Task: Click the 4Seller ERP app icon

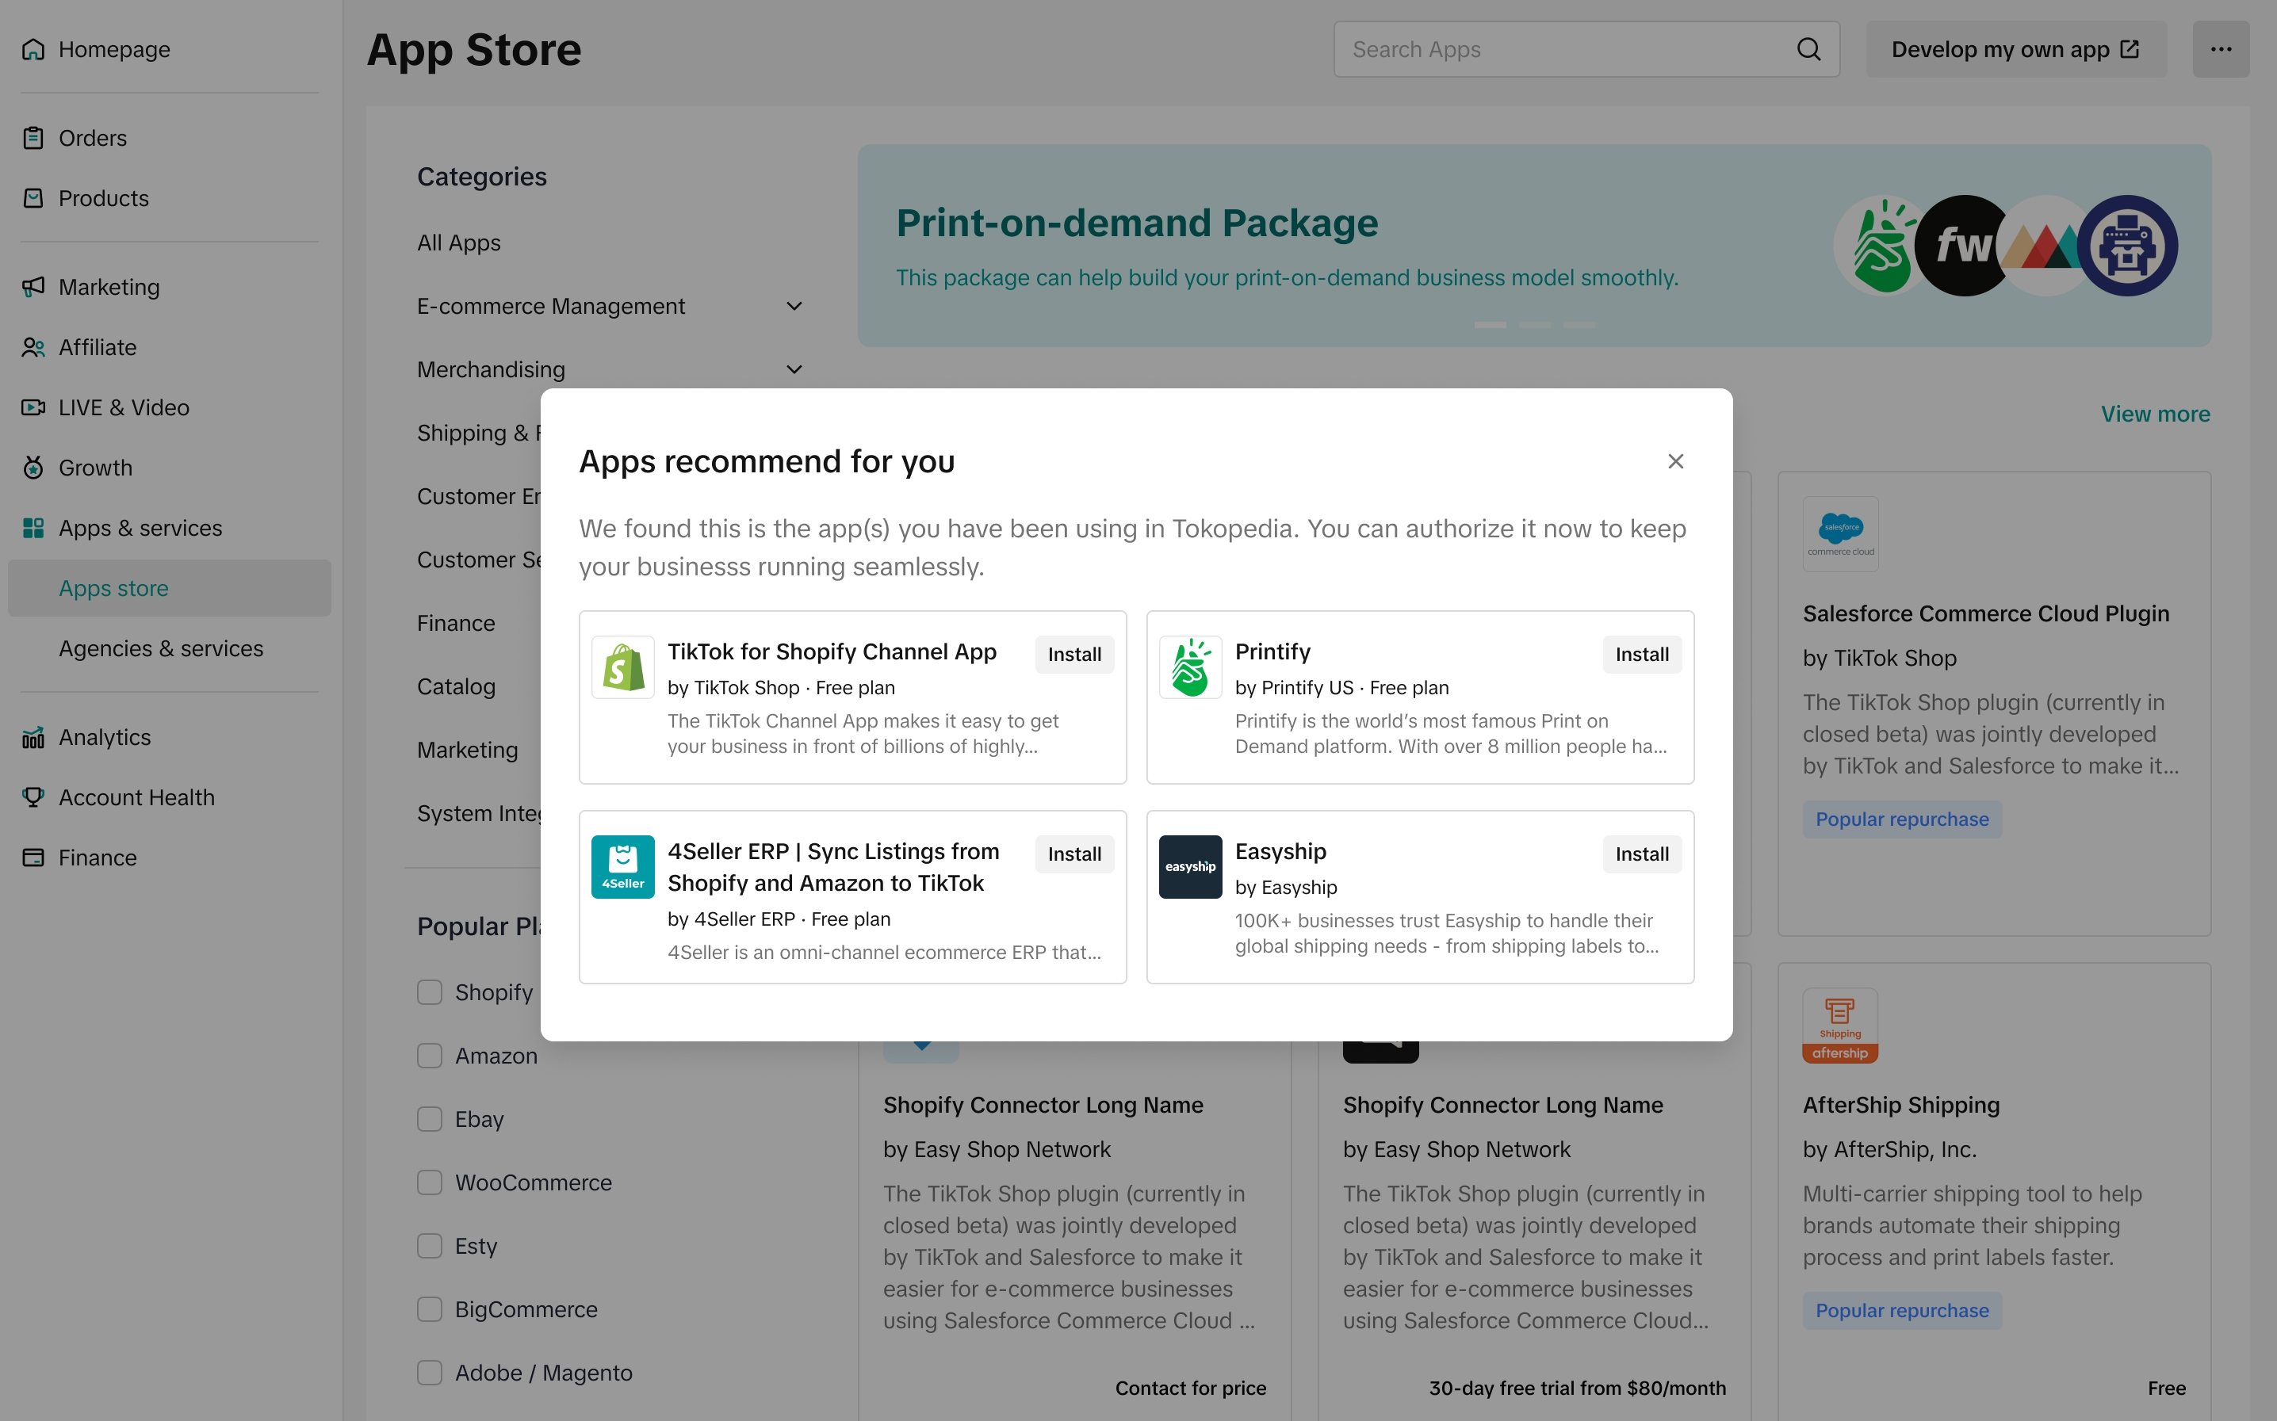Action: click(x=622, y=866)
